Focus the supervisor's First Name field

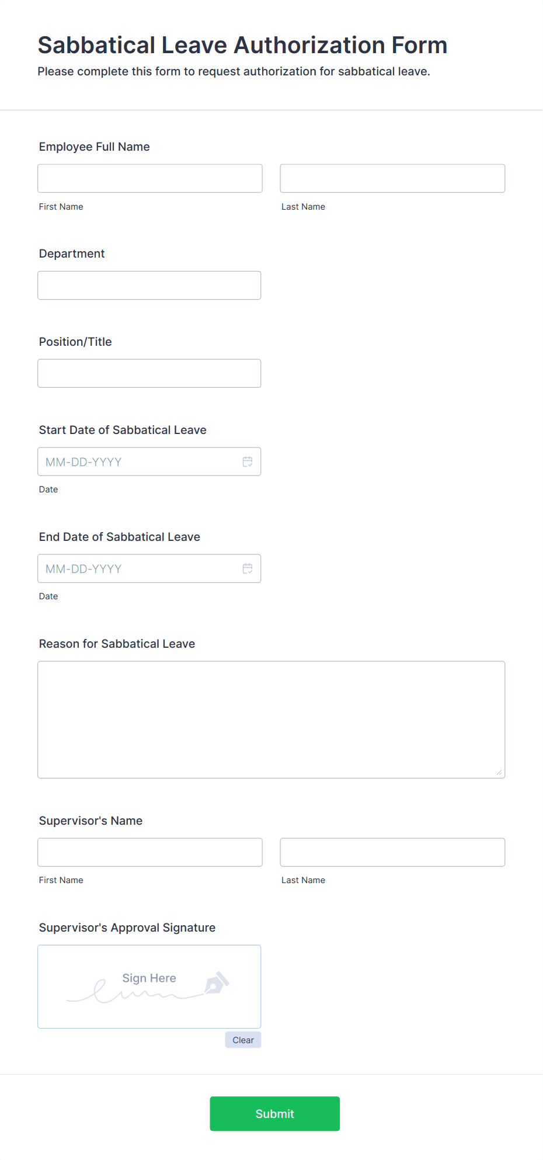click(x=150, y=852)
